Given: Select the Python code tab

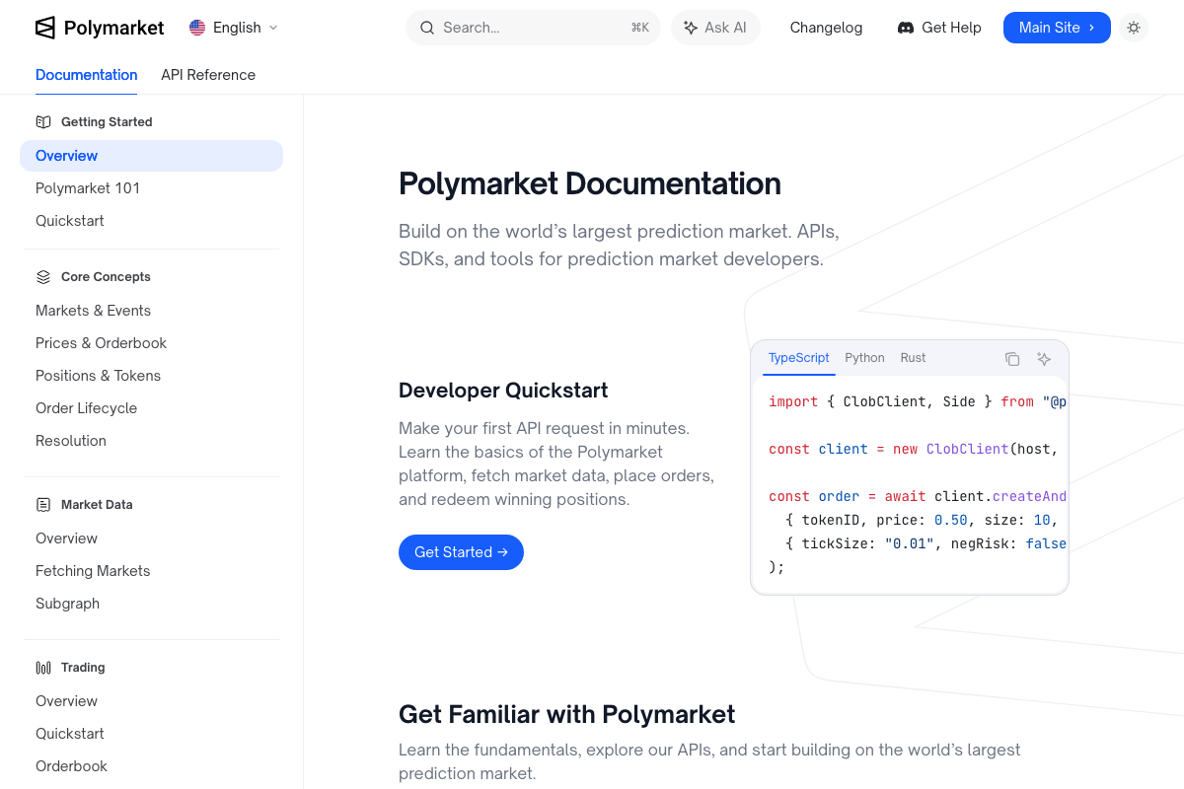Looking at the screenshot, I should (x=864, y=358).
